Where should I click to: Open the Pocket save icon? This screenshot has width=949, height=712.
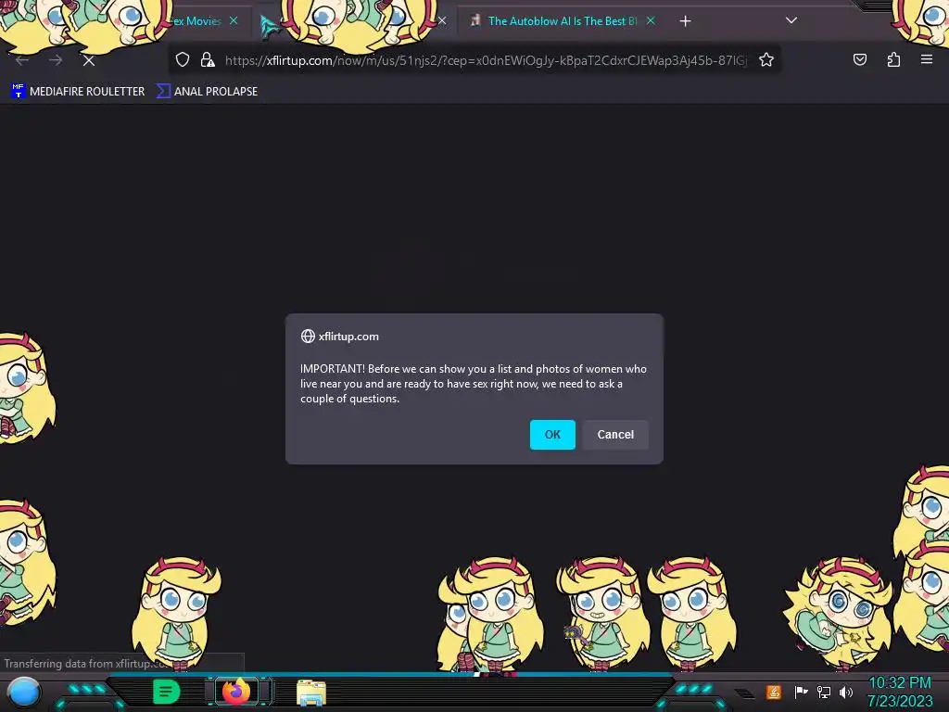[859, 59]
